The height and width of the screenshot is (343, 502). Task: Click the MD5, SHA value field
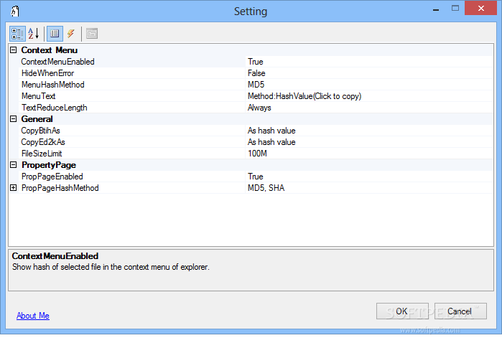point(369,188)
